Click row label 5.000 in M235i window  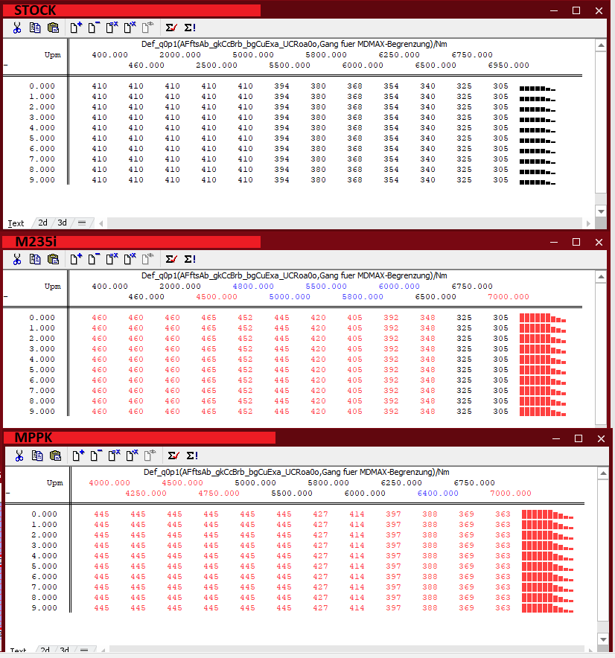pos(42,370)
